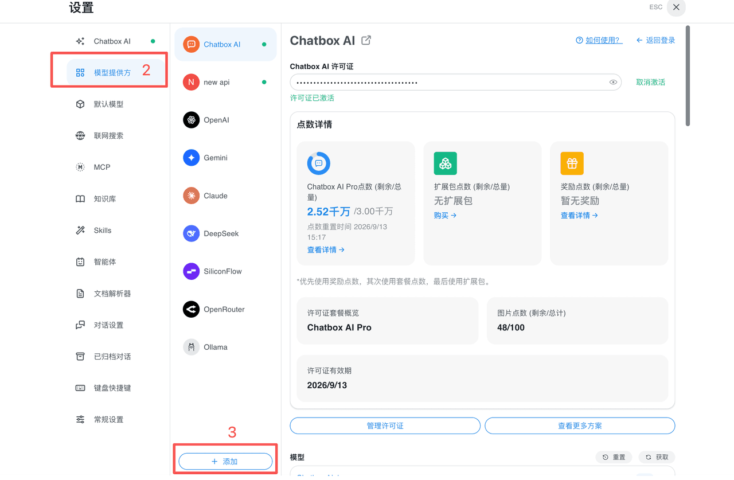Click 查看详情 under 奖励点数
734x480 pixels.
[579, 216]
